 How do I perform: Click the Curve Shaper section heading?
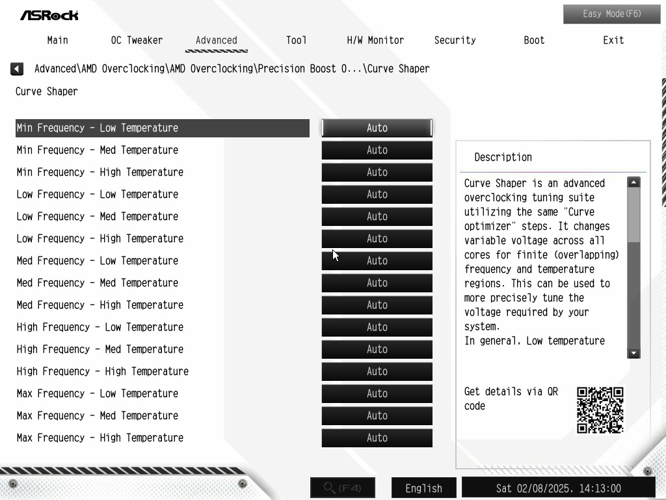click(x=47, y=91)
